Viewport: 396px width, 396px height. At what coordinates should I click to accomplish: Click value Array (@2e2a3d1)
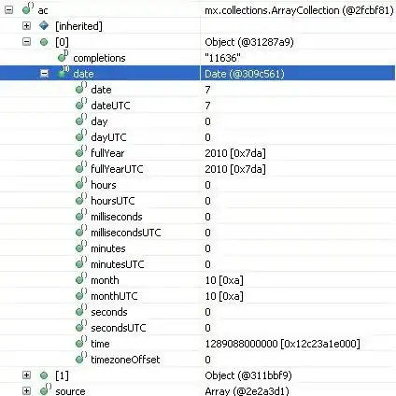(x=247, y=391)
